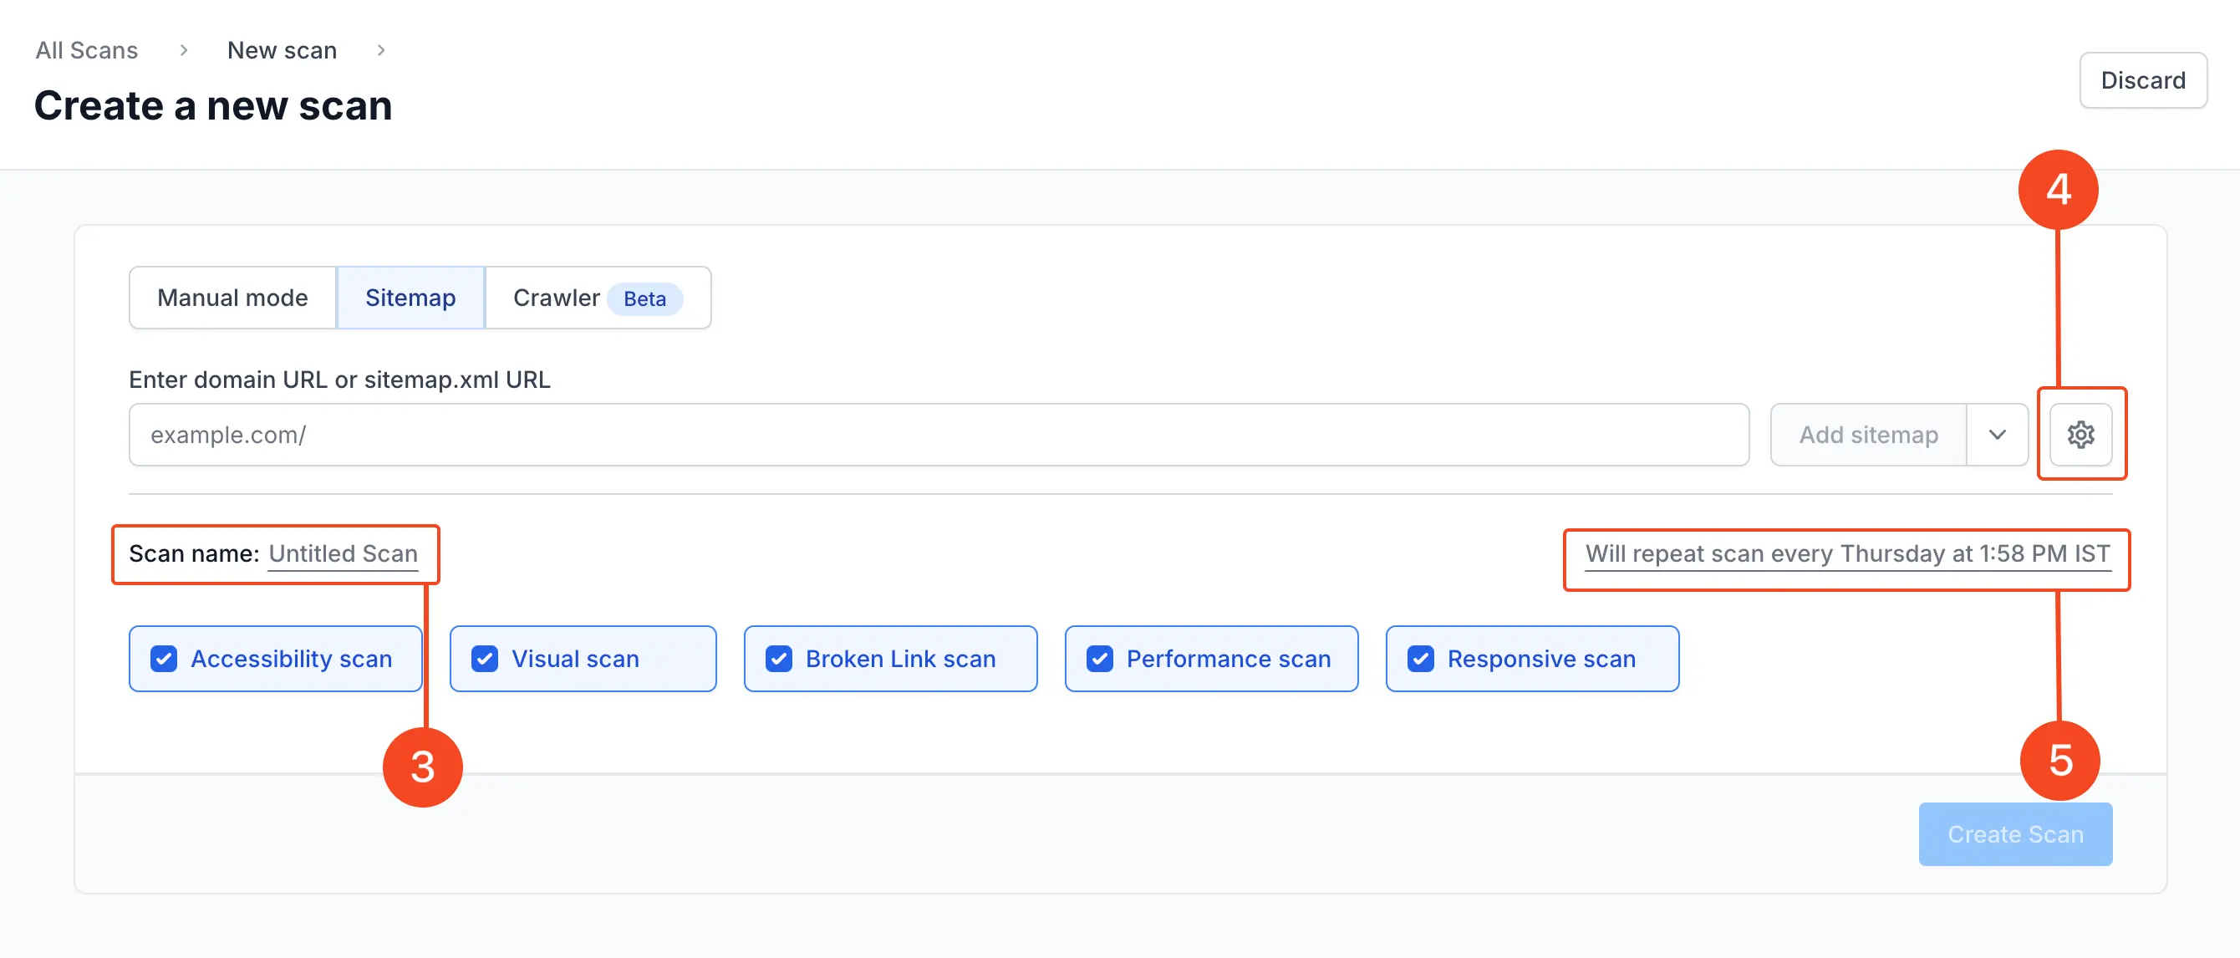Click the checkmark icon inside Visual scan
The image size is (2240, 958).
pyautogui.click(x=484, y=659)
